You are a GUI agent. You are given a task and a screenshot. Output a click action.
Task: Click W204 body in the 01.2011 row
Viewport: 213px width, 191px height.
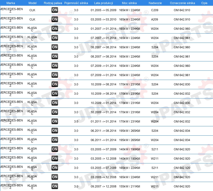point(155,121)
